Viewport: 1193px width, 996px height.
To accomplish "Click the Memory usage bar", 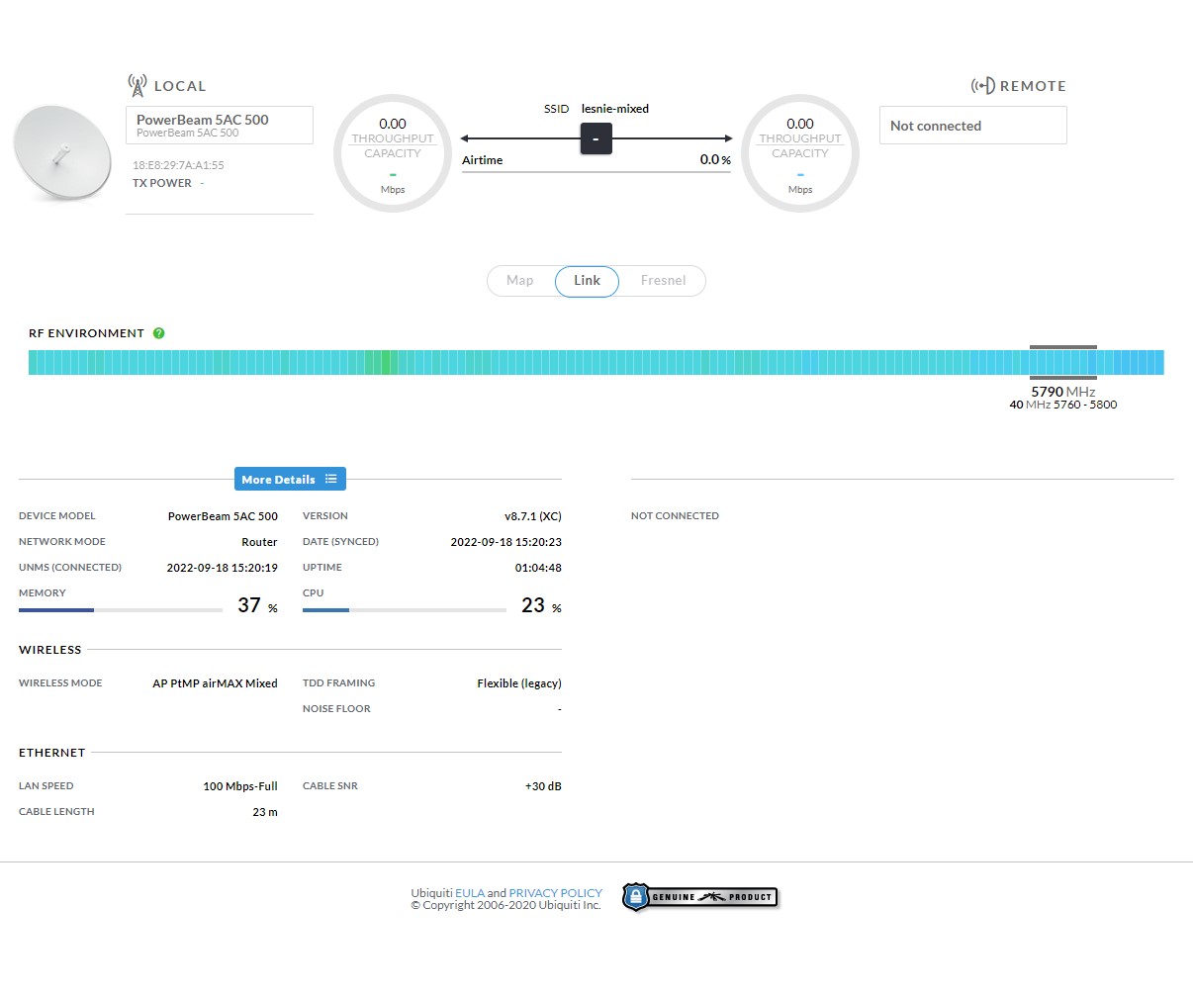I will (x=121, y=610).
